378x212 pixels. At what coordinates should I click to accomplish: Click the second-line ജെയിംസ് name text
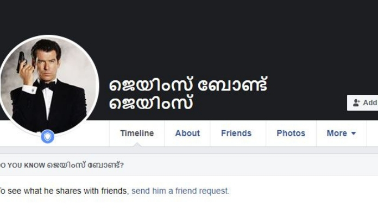click(x=151, y=103)
